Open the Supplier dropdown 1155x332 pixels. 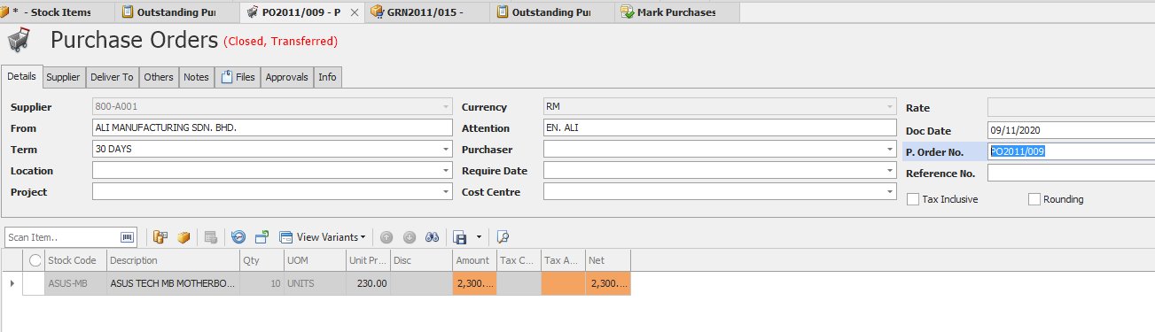(x=446, y=107)
